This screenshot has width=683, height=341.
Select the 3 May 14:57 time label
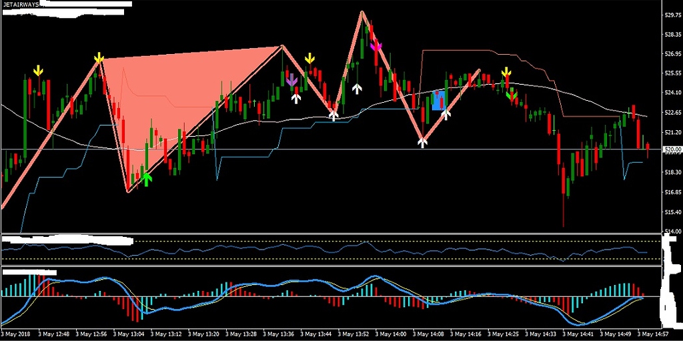tap(652, 333)
